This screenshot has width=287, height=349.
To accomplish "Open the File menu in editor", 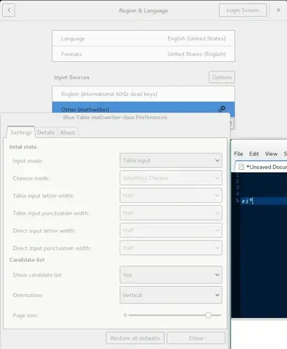I will 238,154.
